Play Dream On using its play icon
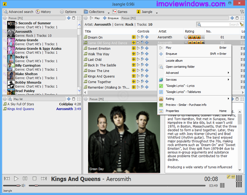Viewport: 247px width, 195px height. [138, 37]
